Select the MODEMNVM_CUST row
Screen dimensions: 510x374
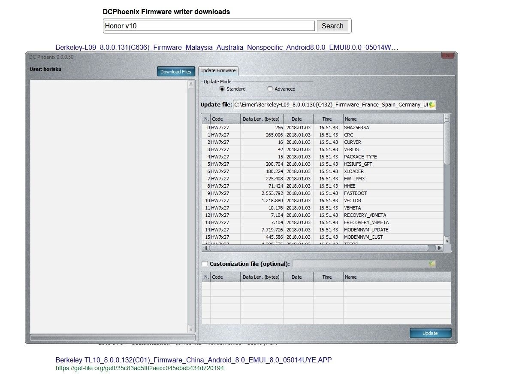click(x=322, y=237)
